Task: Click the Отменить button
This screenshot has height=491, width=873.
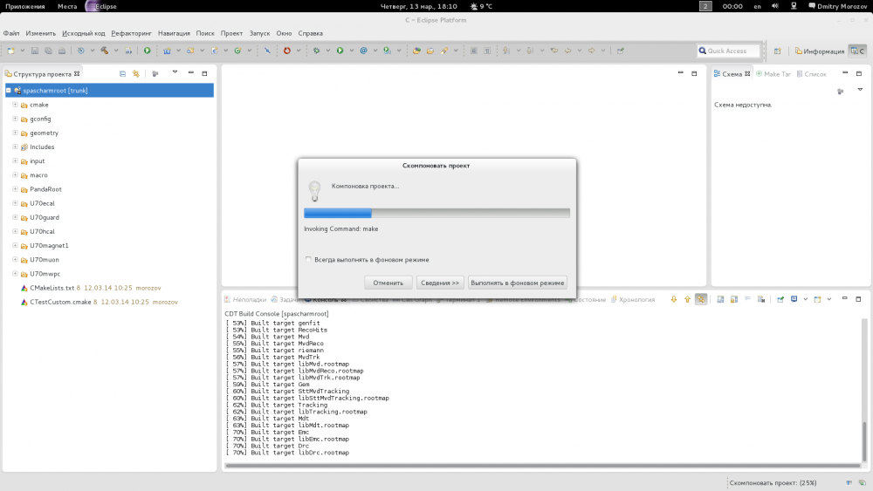Action: tap(388, 283)
